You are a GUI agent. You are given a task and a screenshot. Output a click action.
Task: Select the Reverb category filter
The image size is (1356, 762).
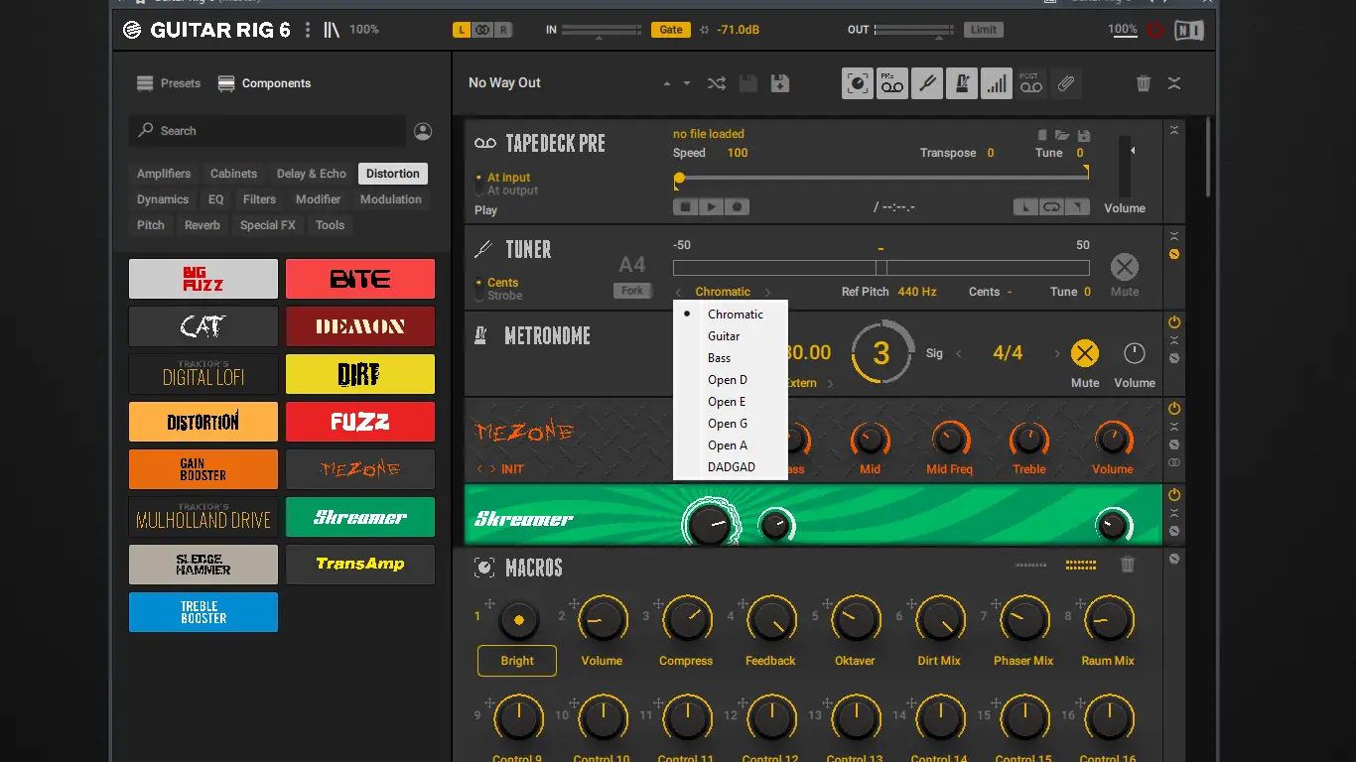coord(203,225)
